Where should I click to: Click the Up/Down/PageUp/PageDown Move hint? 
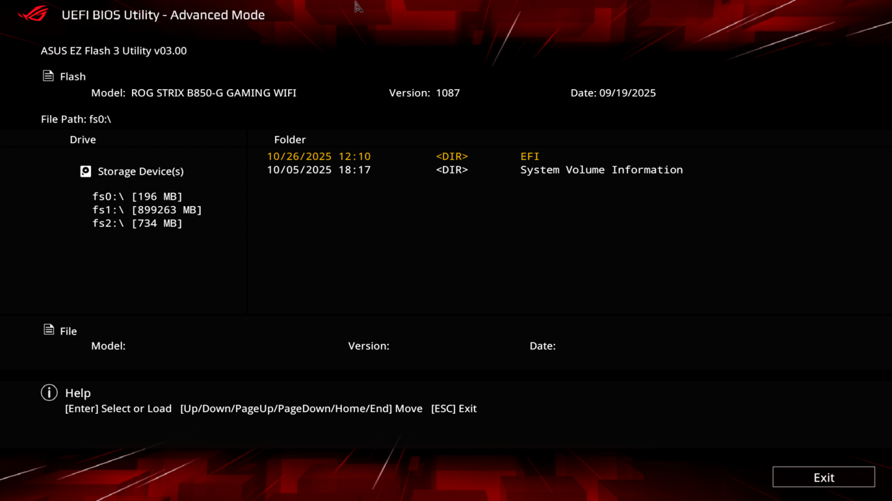302,408
